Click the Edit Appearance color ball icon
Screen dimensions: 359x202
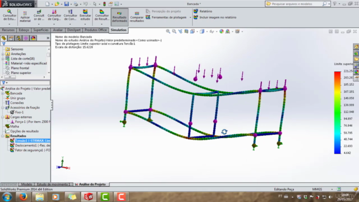(x=222, y=31)
